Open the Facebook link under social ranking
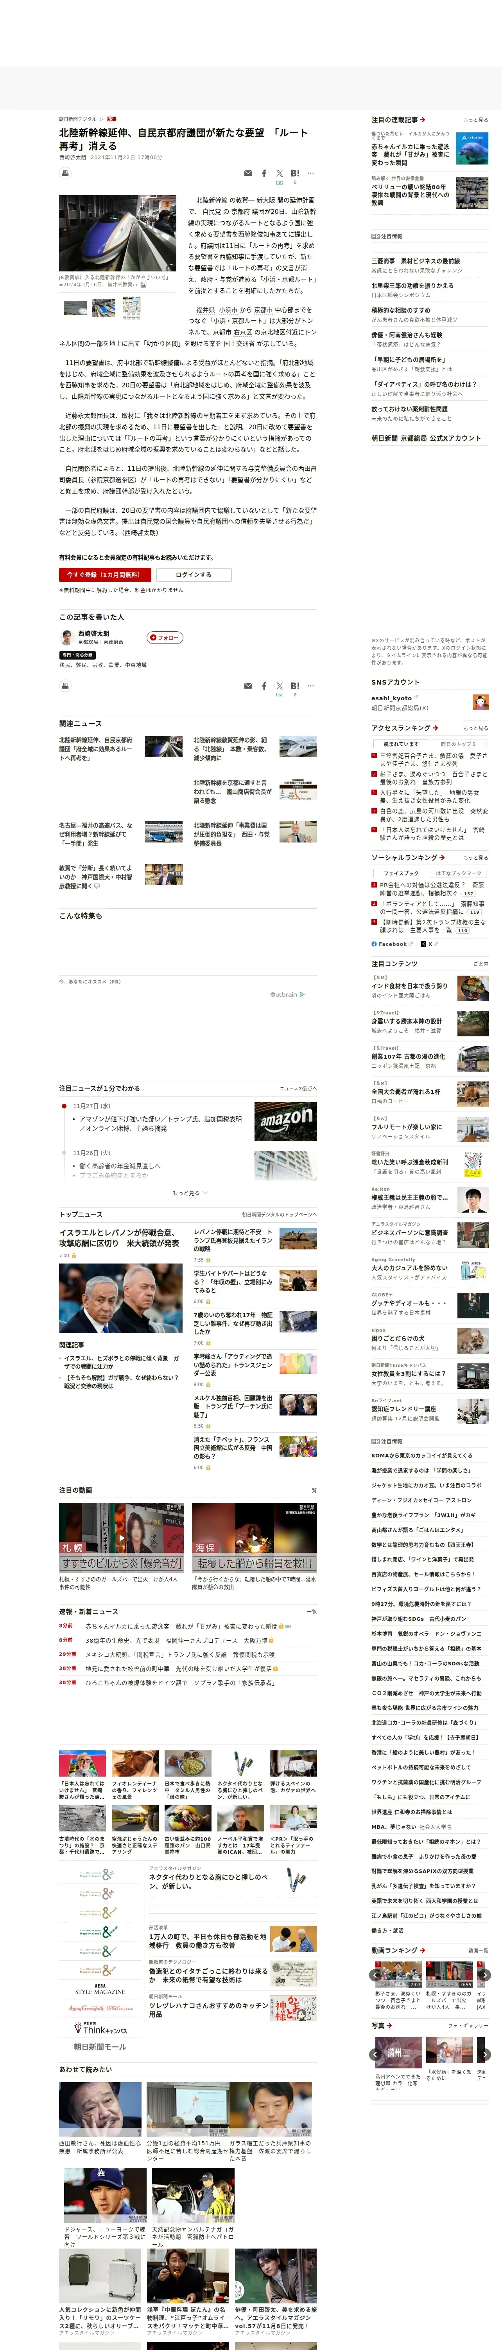This screenshot has width=502, height=2350. pos(392,944)
